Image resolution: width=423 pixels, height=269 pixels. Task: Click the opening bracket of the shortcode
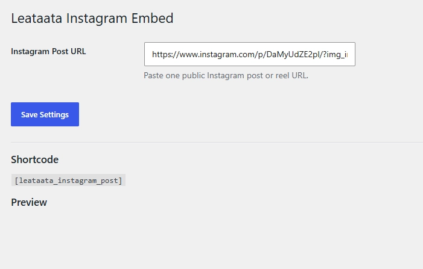(16, 181)
